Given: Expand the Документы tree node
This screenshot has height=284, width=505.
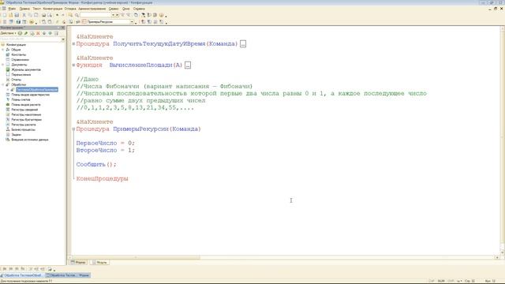Looking at the screenshot, I should 3,65.
